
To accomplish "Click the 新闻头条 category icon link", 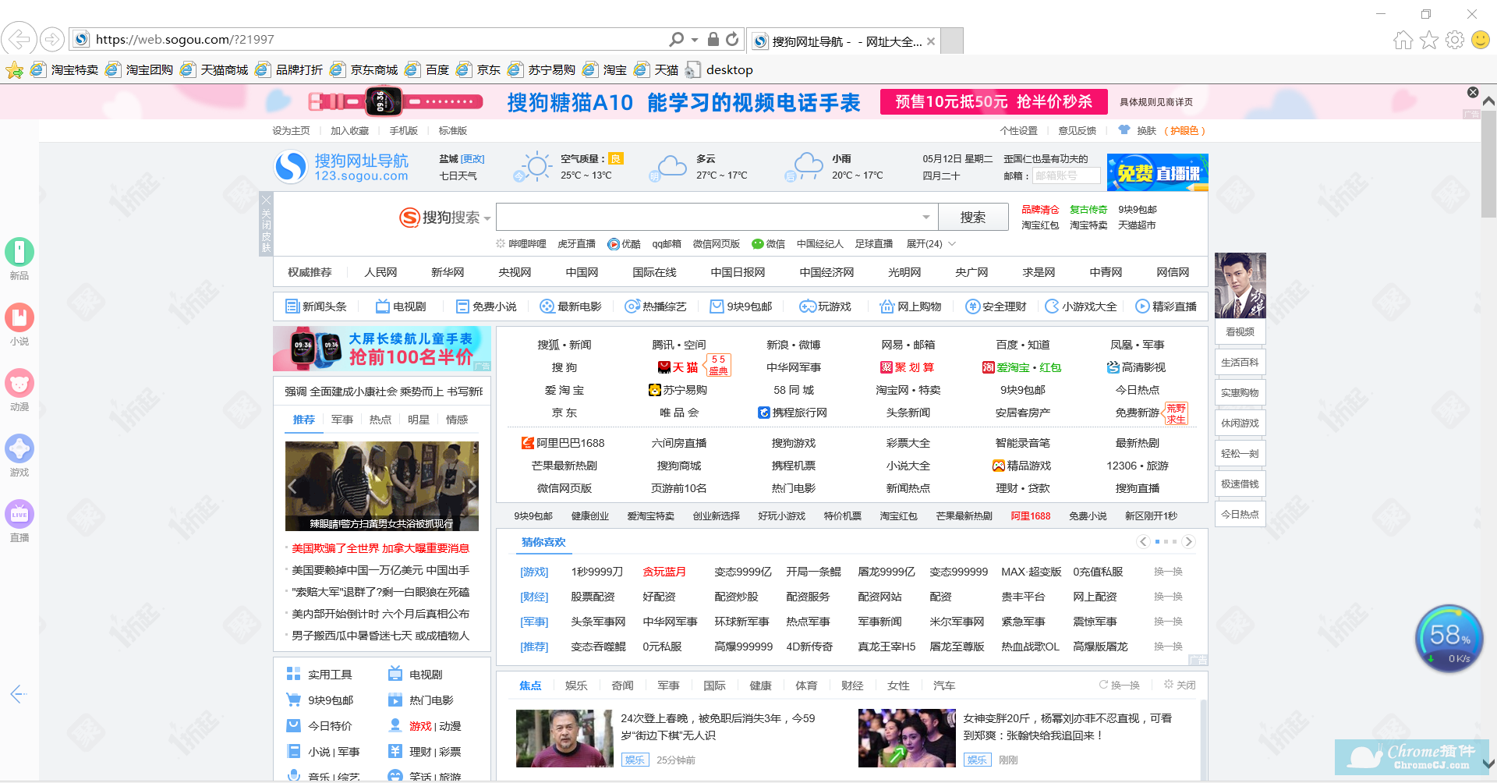I will (x=316, y=306).
